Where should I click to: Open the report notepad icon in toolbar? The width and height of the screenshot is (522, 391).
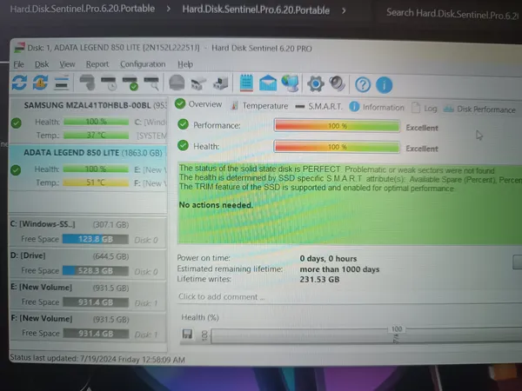click(x=246, y=83)
